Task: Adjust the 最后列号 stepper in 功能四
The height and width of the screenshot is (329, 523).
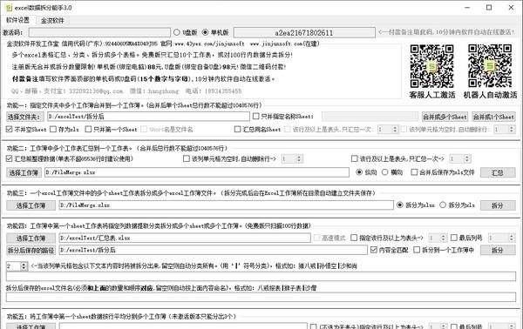Action: pos(501,238)
